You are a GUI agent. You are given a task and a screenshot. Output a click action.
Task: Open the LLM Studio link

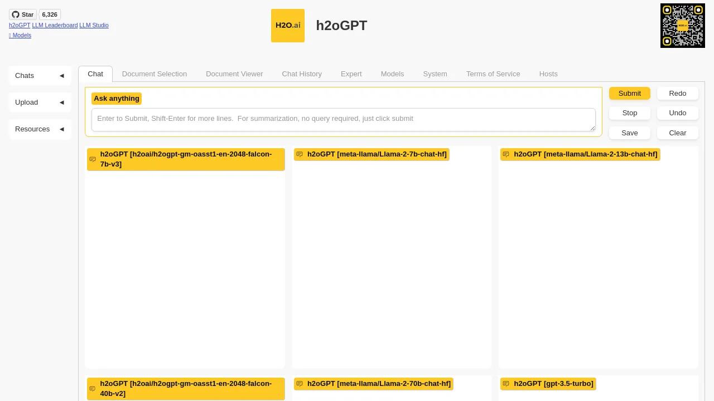94,25
